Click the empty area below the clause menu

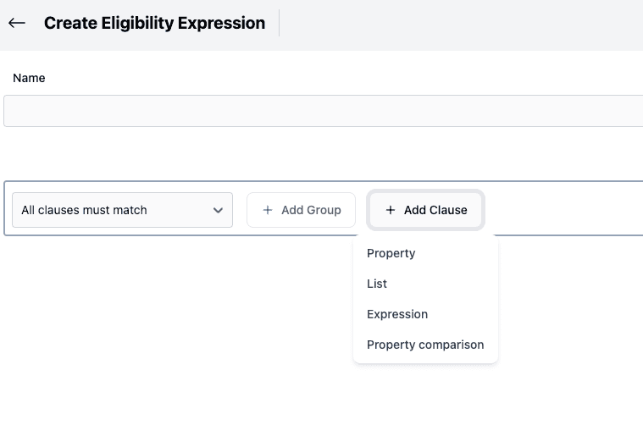424,402
